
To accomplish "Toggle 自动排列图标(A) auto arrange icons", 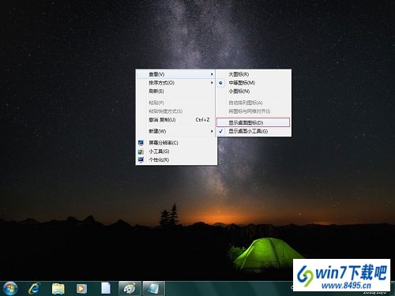I will [254, 103].
